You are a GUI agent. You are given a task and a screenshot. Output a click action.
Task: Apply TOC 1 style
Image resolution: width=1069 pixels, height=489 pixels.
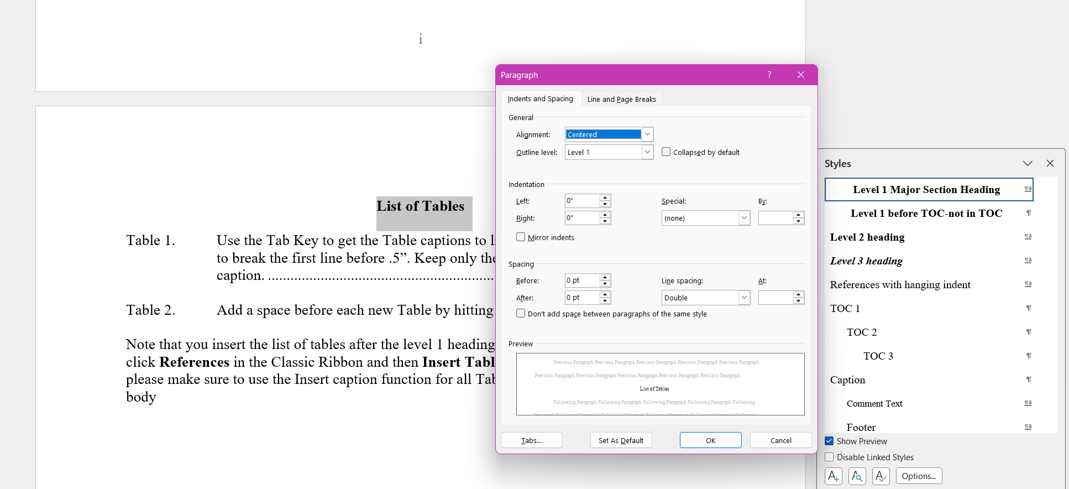929,308
